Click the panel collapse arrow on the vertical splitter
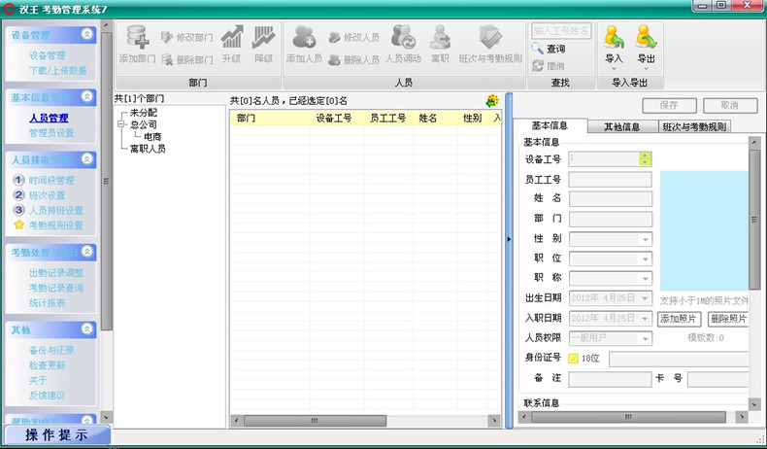The image size is (767, 449). tap(509, 239)
